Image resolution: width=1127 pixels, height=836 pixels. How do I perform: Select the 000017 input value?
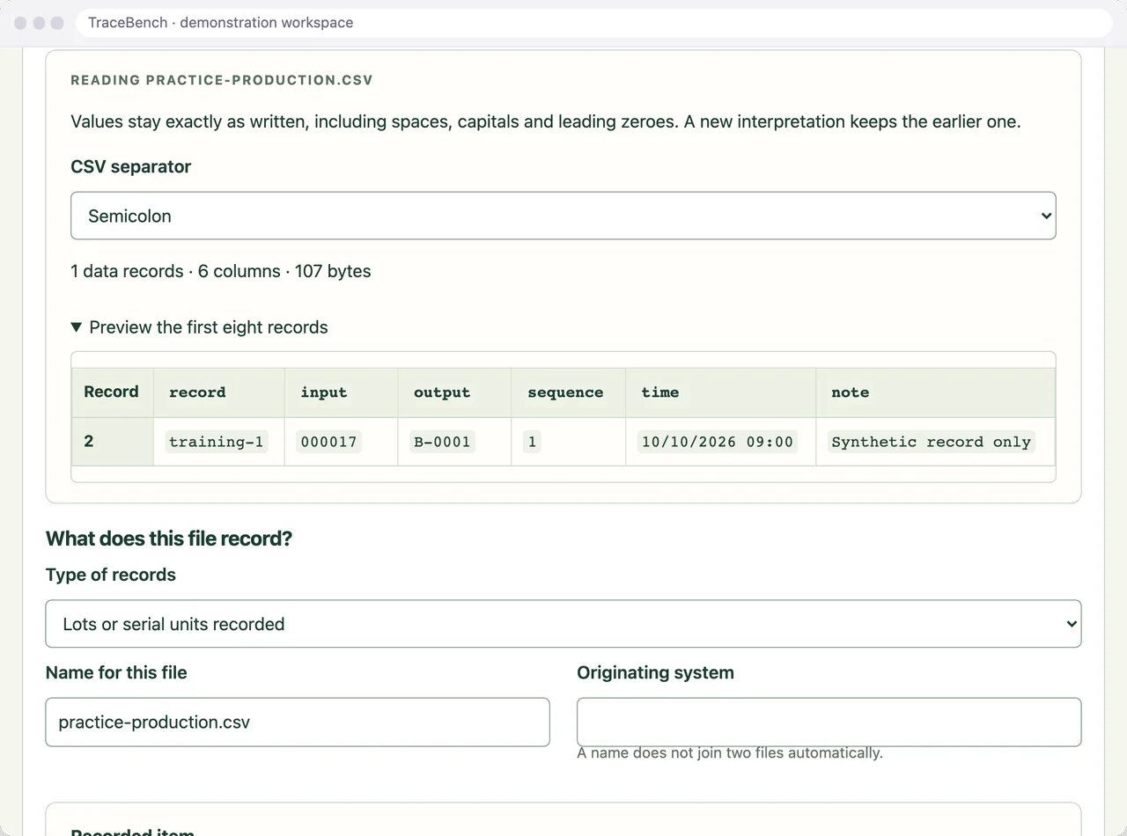(x=328, y=442)
